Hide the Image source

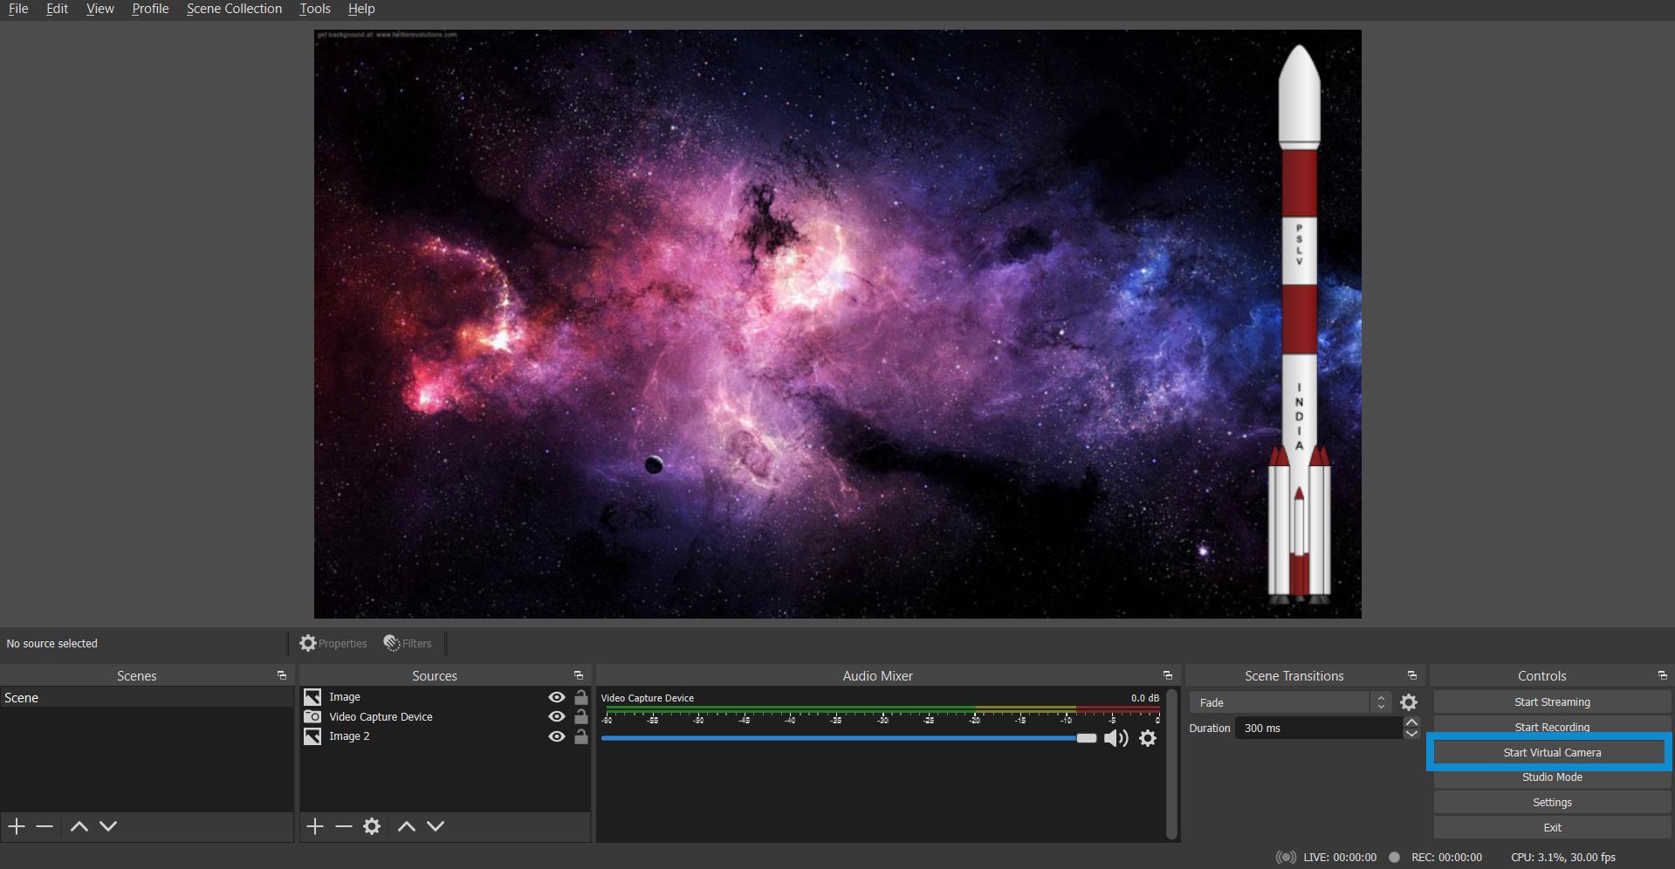(556, 697)
